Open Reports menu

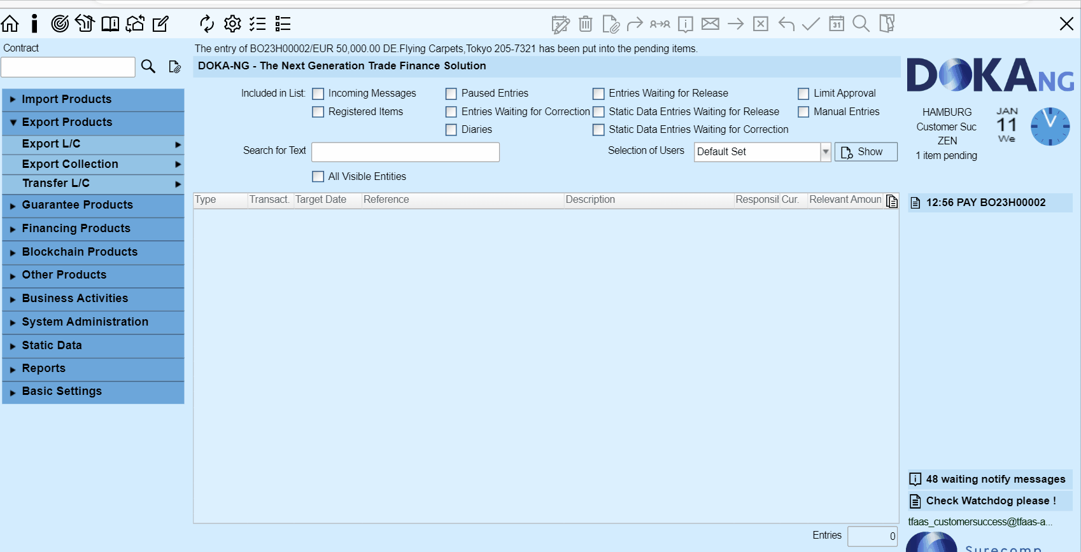[94, 368]
